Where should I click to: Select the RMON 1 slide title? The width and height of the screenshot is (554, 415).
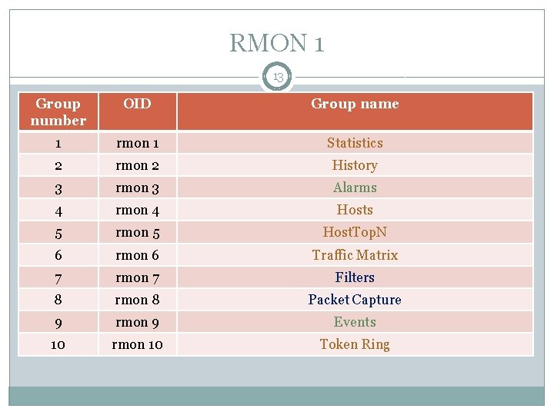click(x=277, y=43)
